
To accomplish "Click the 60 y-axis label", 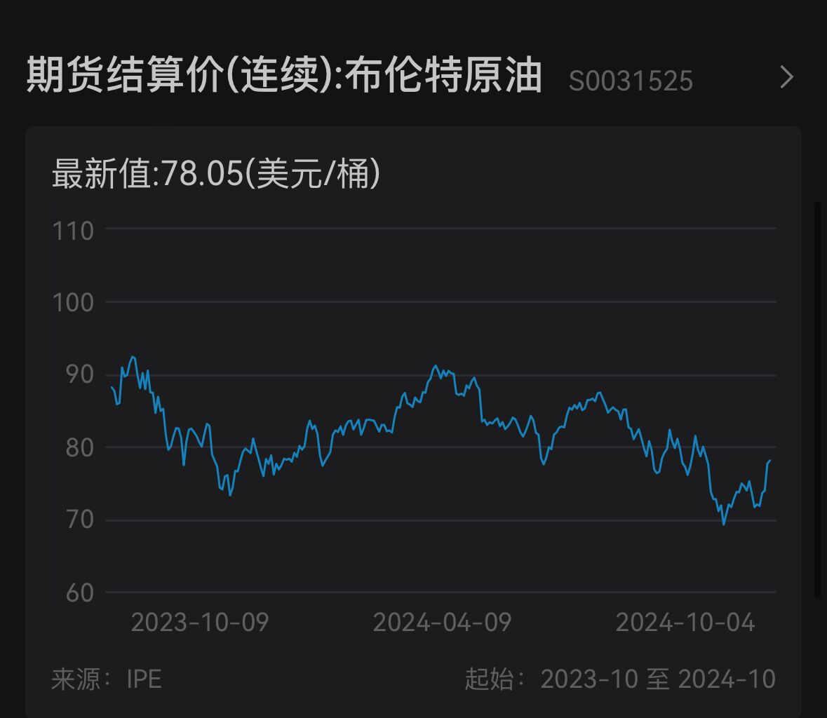I will [x=79, y=592].
